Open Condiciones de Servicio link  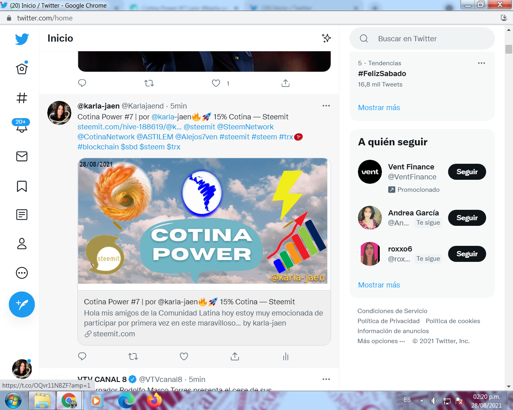392,311
